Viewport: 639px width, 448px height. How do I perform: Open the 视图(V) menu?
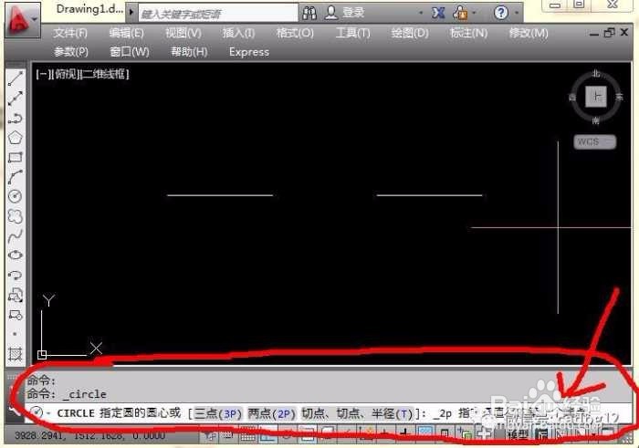click(x=183, y=33)
